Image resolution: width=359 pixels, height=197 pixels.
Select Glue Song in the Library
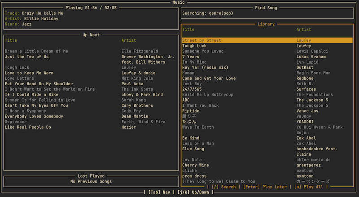[x=193, y=149]
